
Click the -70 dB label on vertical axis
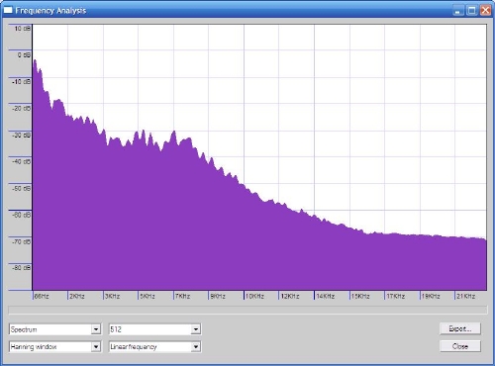point(22,241)
